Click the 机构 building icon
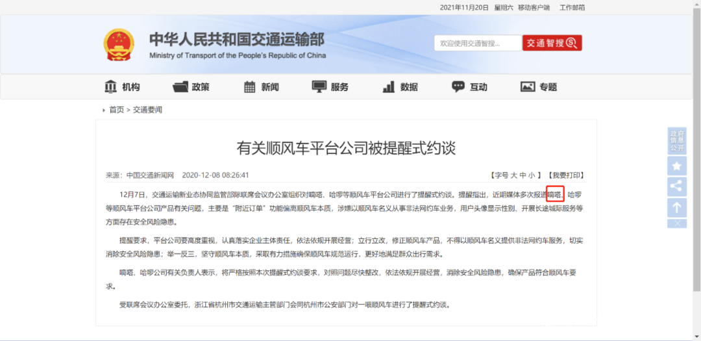Viewport: 701px width, 341px height. click(x=110, y=86)
